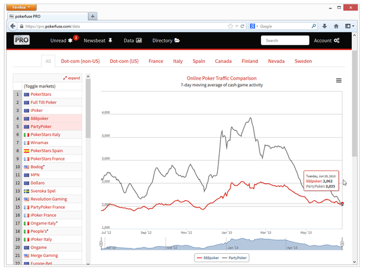The height and width of the screenshot is (273, 365).
Task: Open the Data section
Action: point(133,41)
